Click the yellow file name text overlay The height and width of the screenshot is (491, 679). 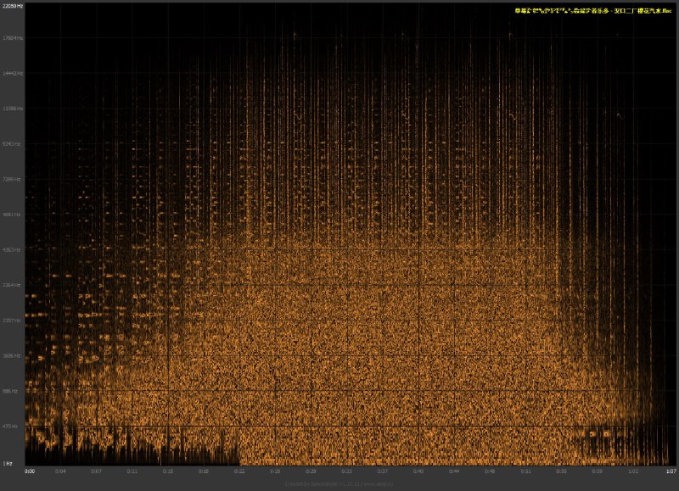[592, 11]
